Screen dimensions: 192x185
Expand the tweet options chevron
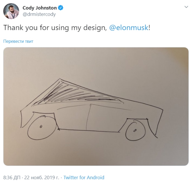[186, 7]
